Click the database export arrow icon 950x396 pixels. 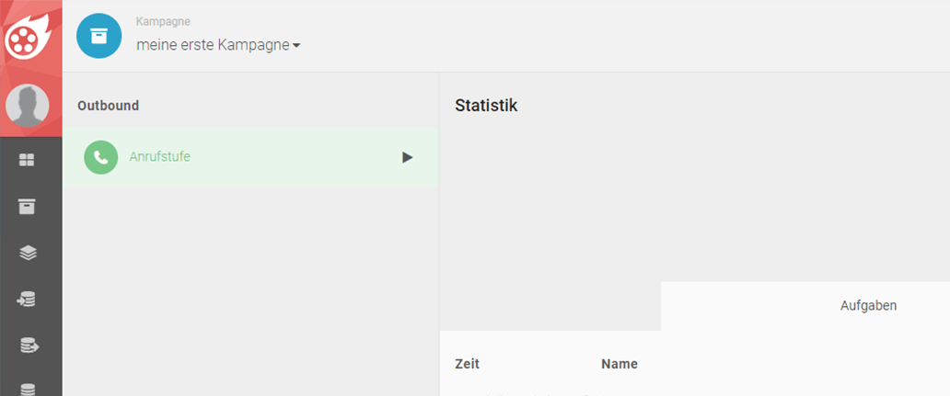pos(29,345)
